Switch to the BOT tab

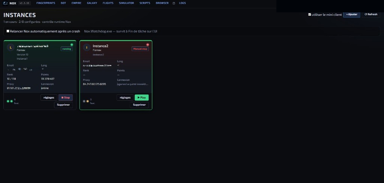pos(63,3)
